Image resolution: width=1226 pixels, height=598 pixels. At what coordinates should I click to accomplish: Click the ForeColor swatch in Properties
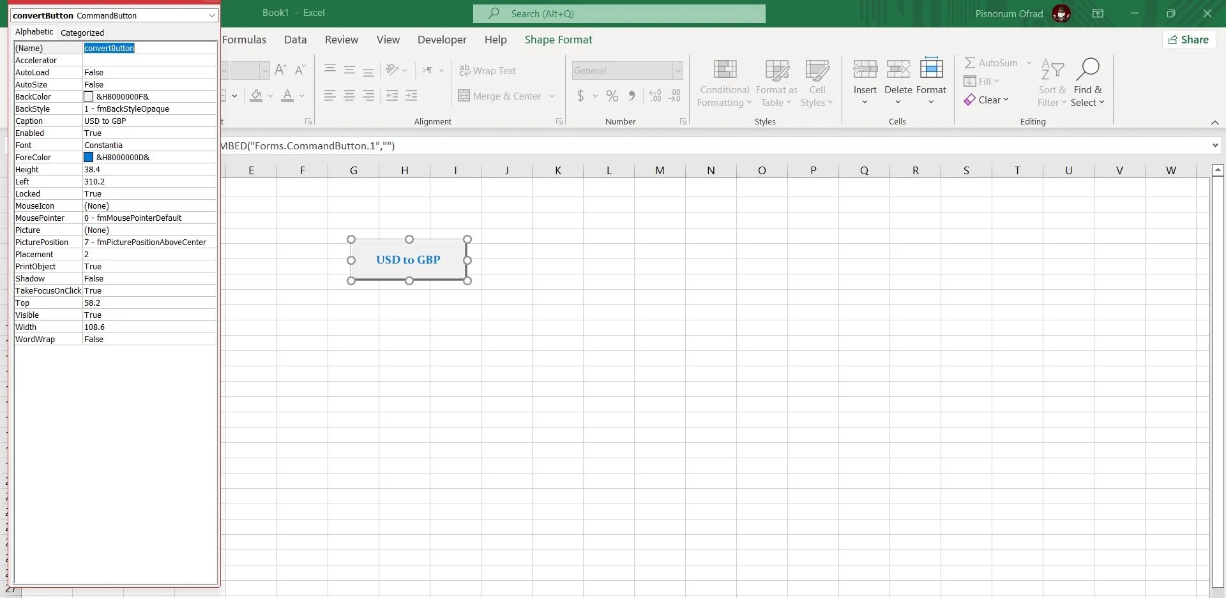coord(88,157)
